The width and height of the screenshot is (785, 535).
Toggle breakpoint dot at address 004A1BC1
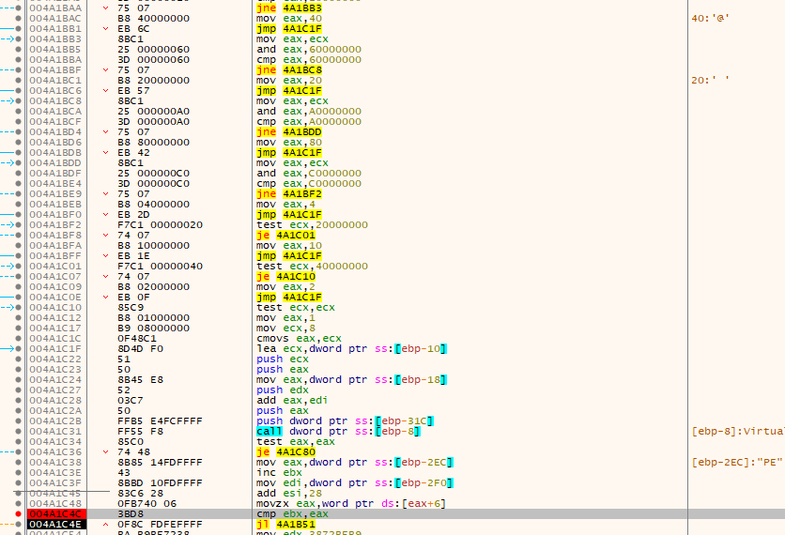pos(19,81)
